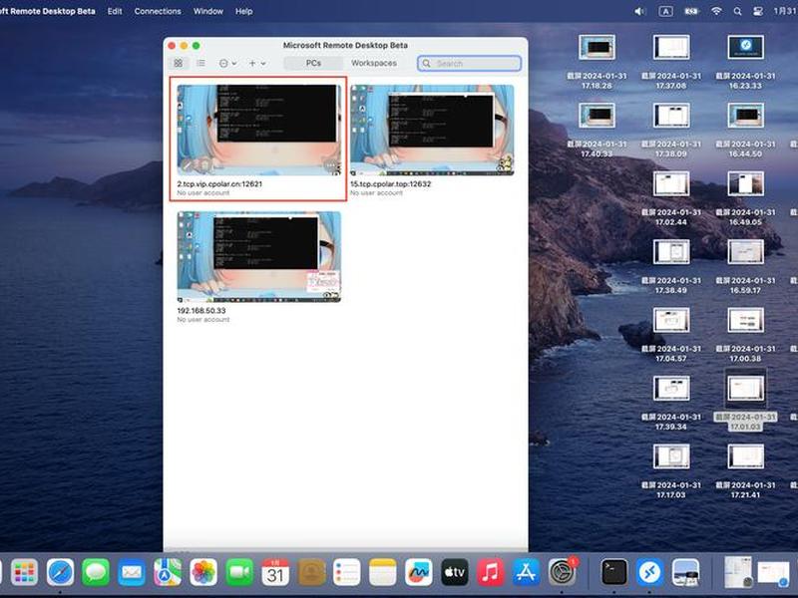798x598 pixels.
Task: Open Music from the Dock
Action: 490,572
